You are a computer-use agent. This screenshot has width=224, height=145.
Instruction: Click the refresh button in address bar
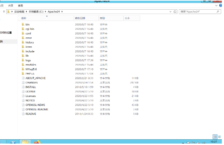coord(175,11)
